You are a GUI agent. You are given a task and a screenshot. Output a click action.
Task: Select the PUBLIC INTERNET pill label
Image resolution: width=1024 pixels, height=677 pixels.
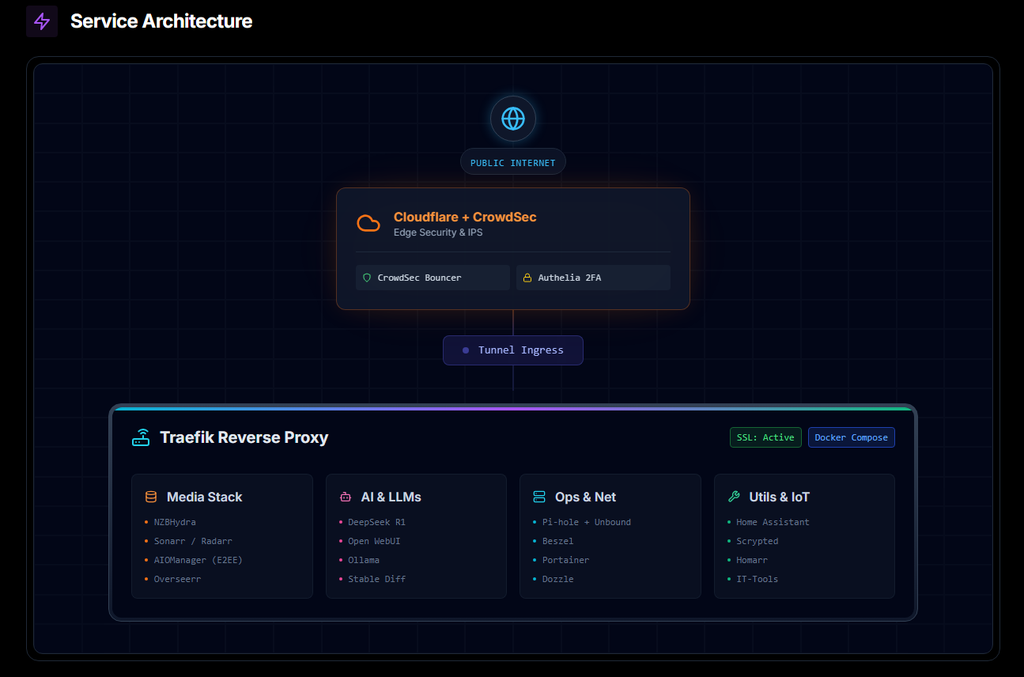(513, 162)
